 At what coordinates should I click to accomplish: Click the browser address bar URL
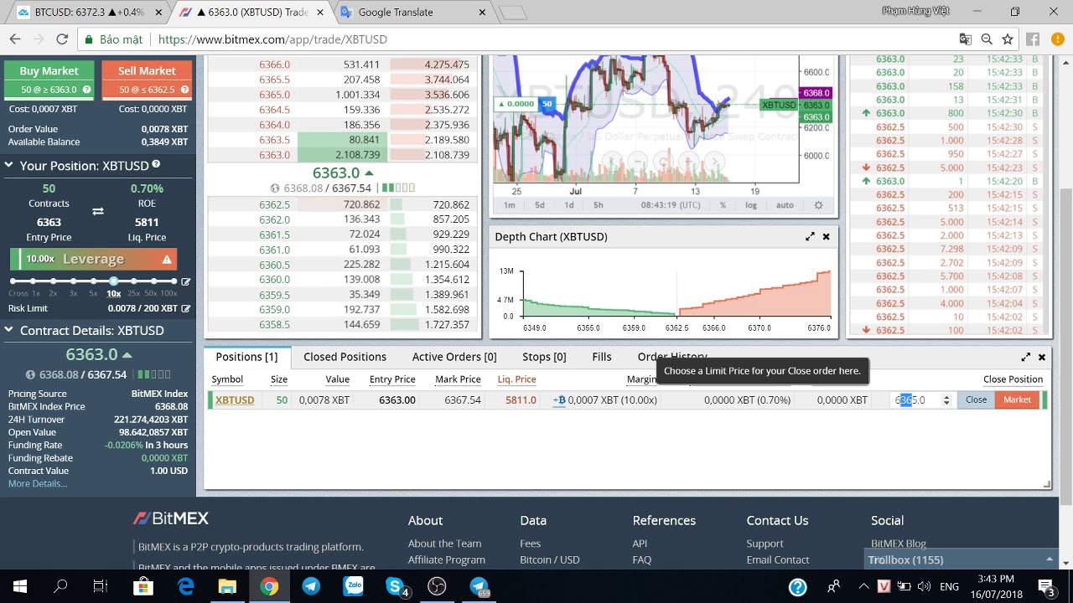pyautogui.click(x=272, y=39)
